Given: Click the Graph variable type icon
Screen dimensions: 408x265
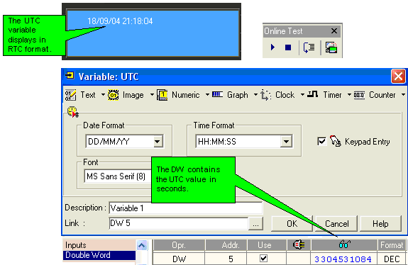Looking at the screenshot, I should 217,94.
